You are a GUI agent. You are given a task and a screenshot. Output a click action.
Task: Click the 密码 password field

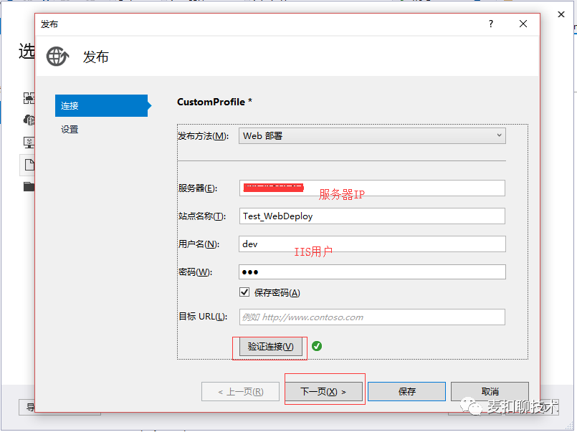coord(372,272)
